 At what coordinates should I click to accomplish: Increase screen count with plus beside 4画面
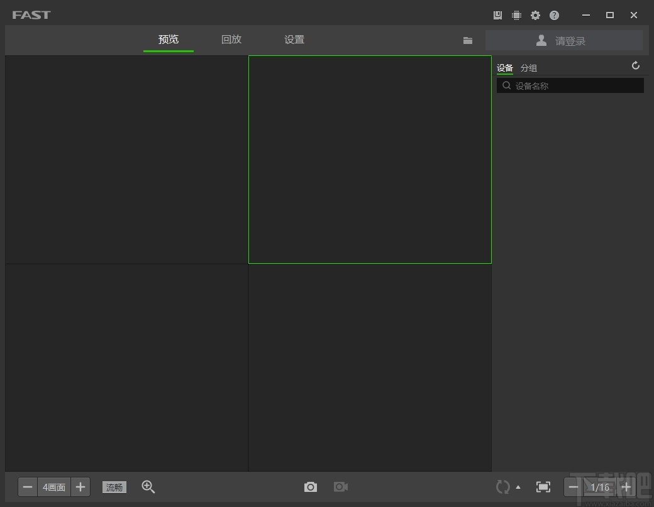pyautogui.click(x=80, y=487)
